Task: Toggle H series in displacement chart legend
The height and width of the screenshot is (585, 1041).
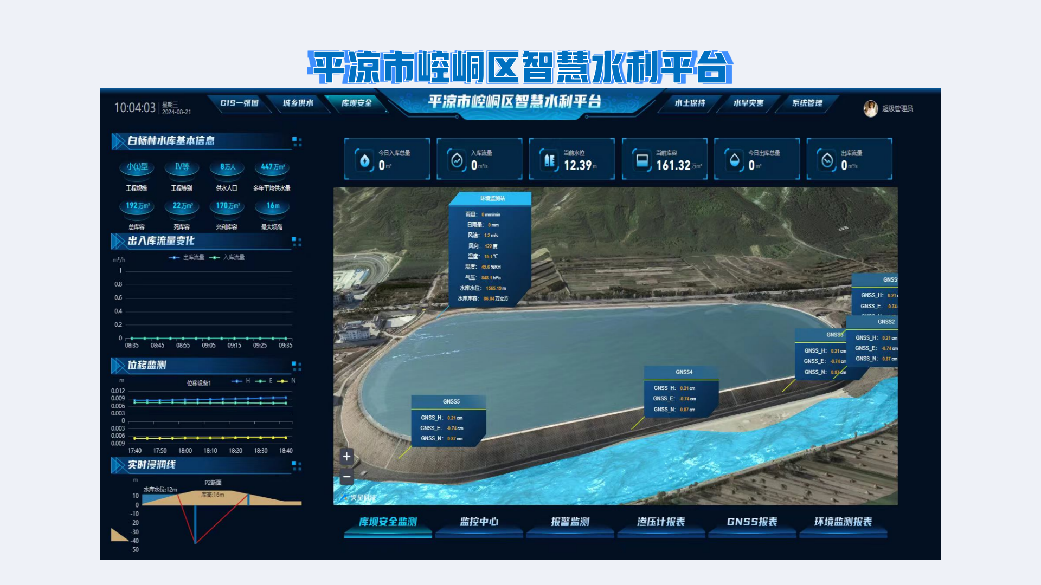Action: (x=241, y=381)
